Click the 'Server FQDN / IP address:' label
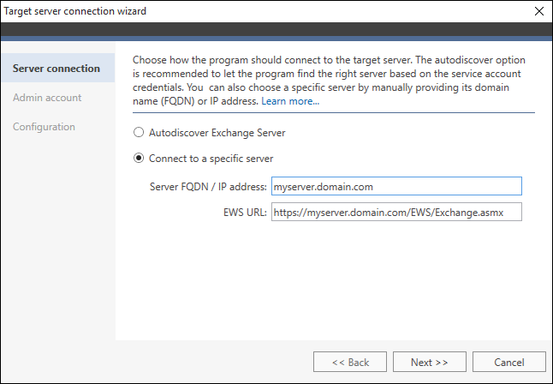Screen dimensions: 553x384 coord(208,187)
